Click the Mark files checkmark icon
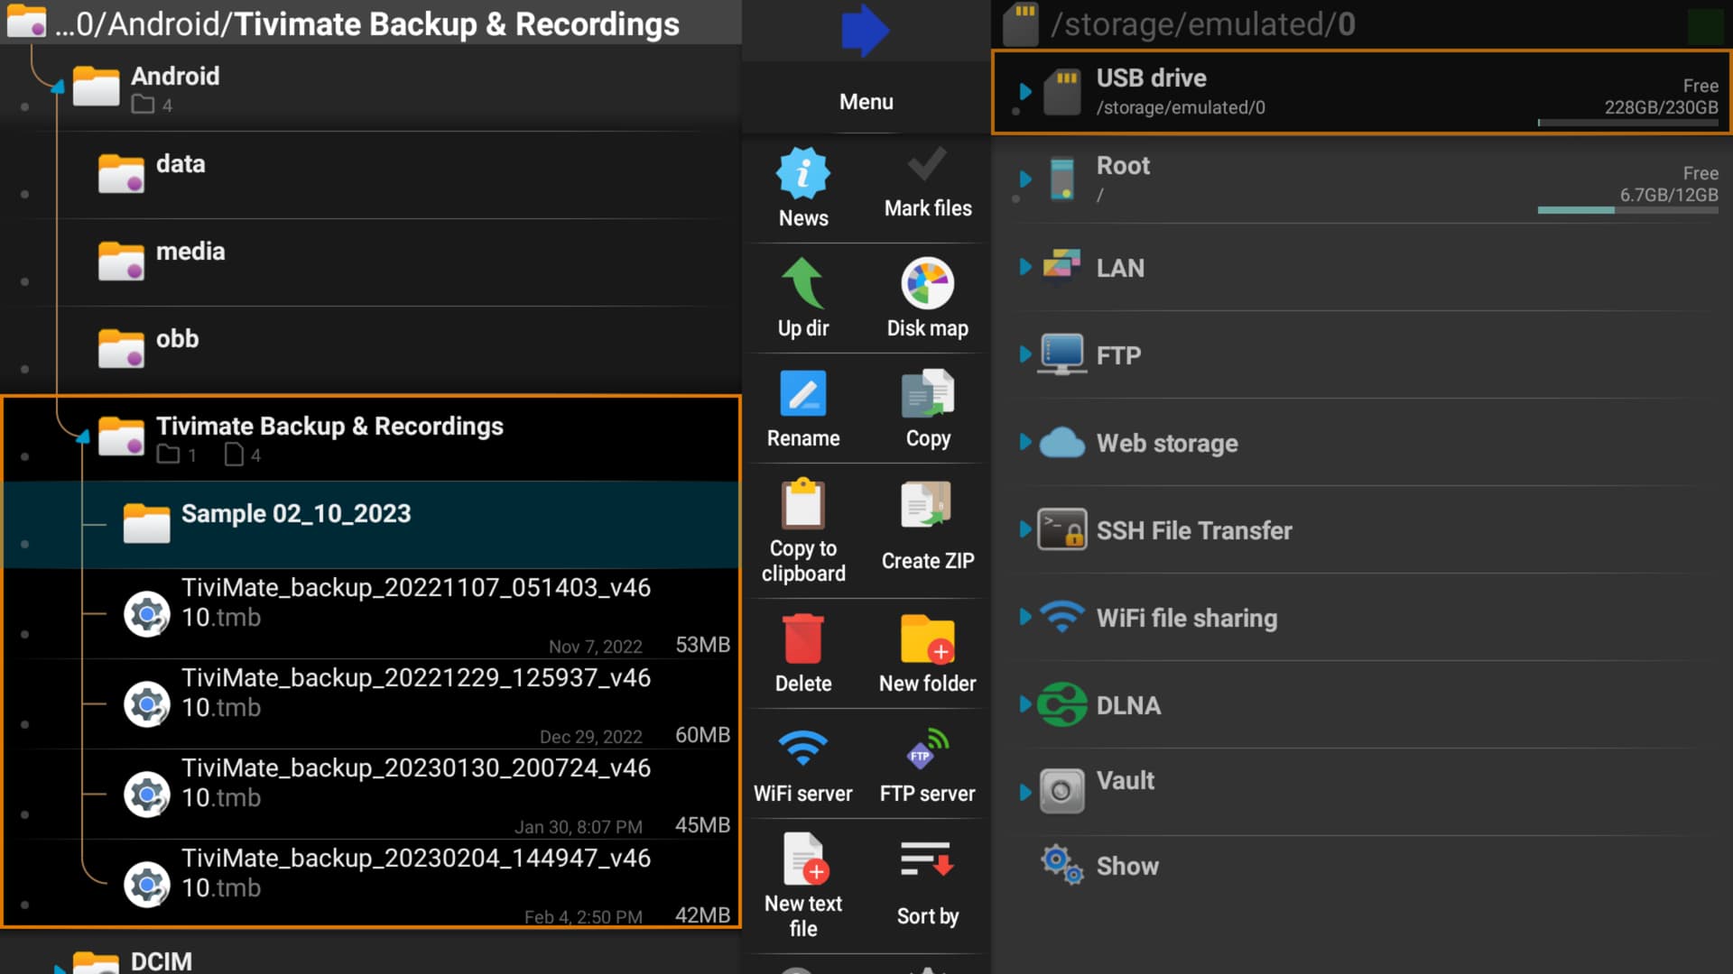Screen dimensions: 1733x974 (927, 165)
